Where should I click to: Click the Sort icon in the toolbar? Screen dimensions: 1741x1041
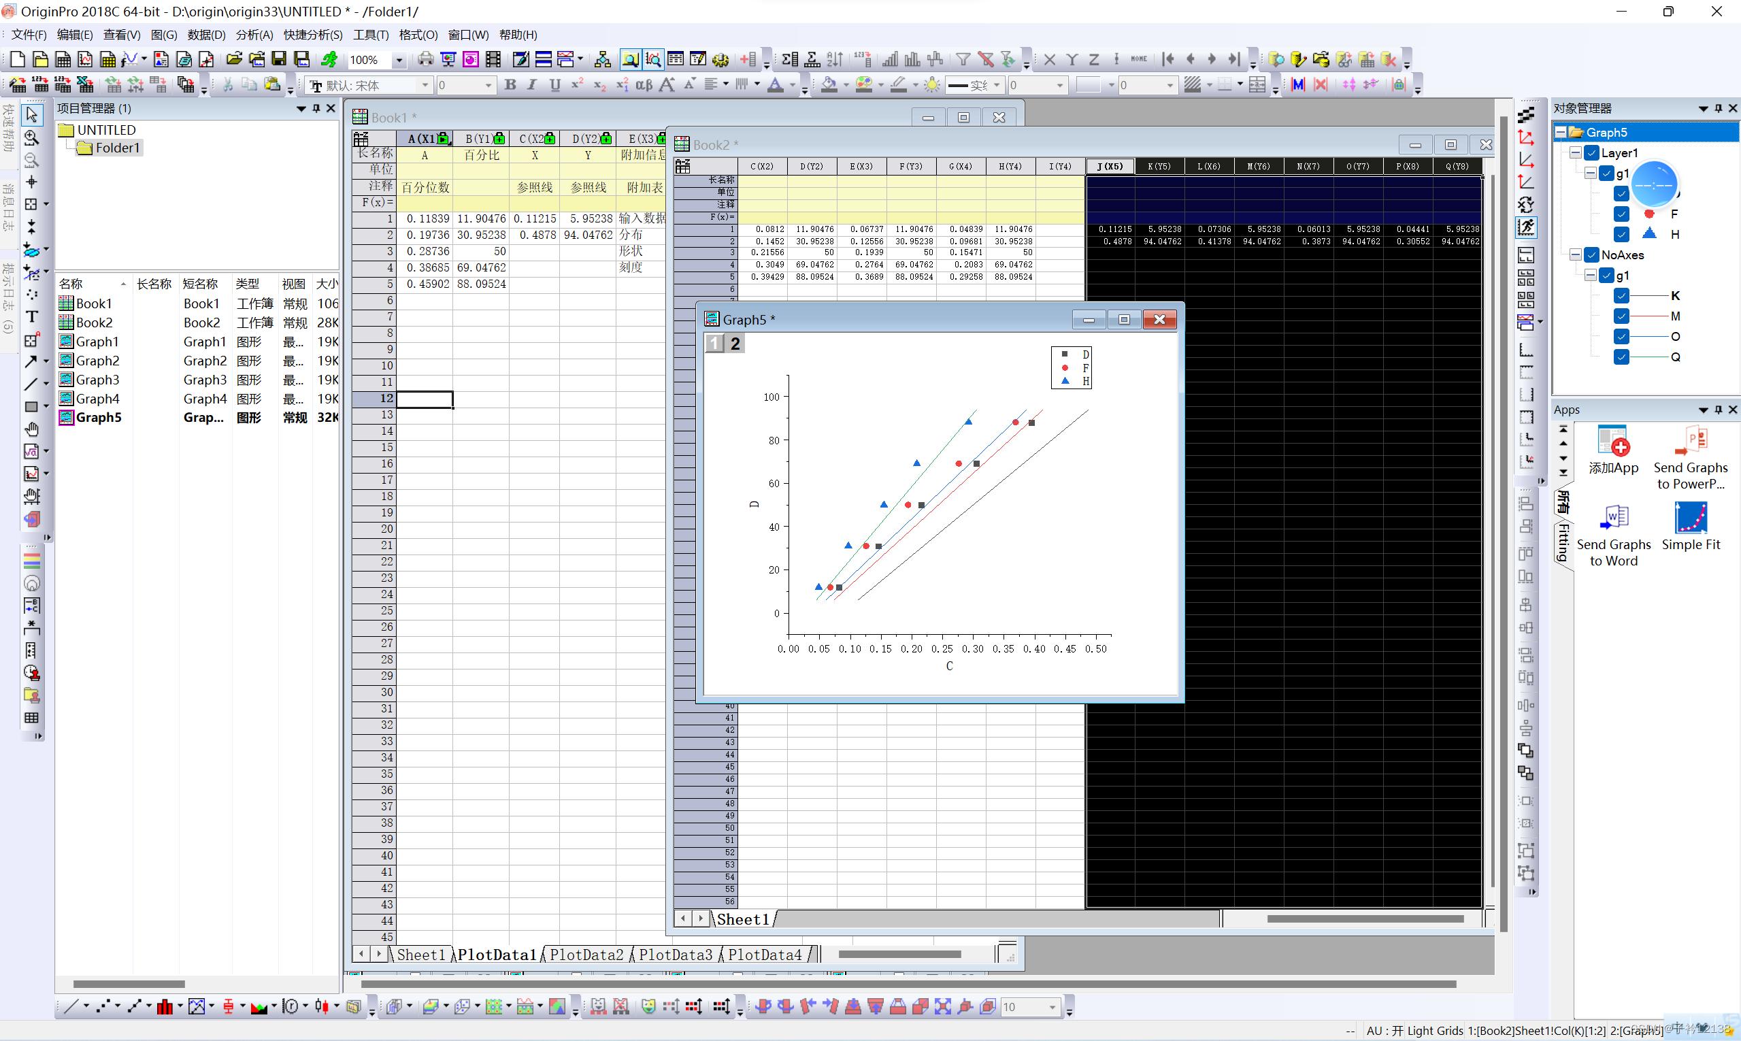835,60
